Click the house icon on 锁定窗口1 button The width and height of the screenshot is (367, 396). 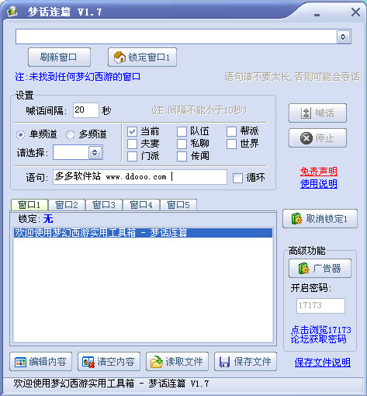[119, 57]
